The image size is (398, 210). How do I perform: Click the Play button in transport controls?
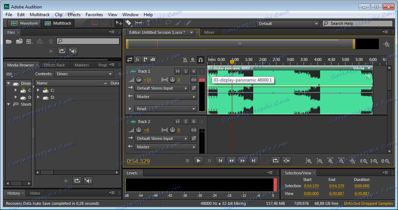point(198,160)
